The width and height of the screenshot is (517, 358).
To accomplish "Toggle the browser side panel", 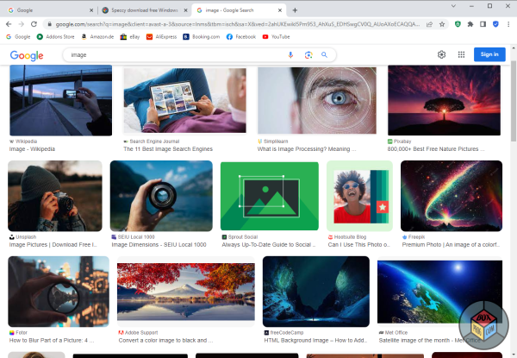I will (x=483, y=24).
